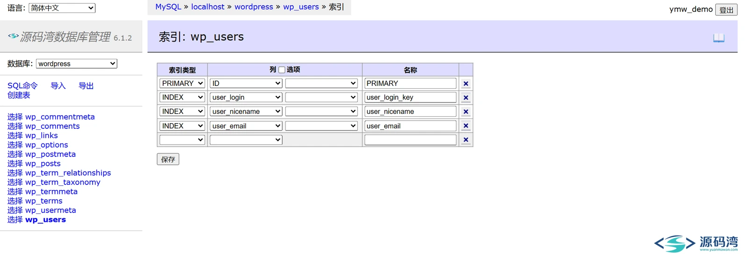Click the 源码湾数据库管理 title text
748x262 pixels.
pyautogui.click(x=65, y=37)
